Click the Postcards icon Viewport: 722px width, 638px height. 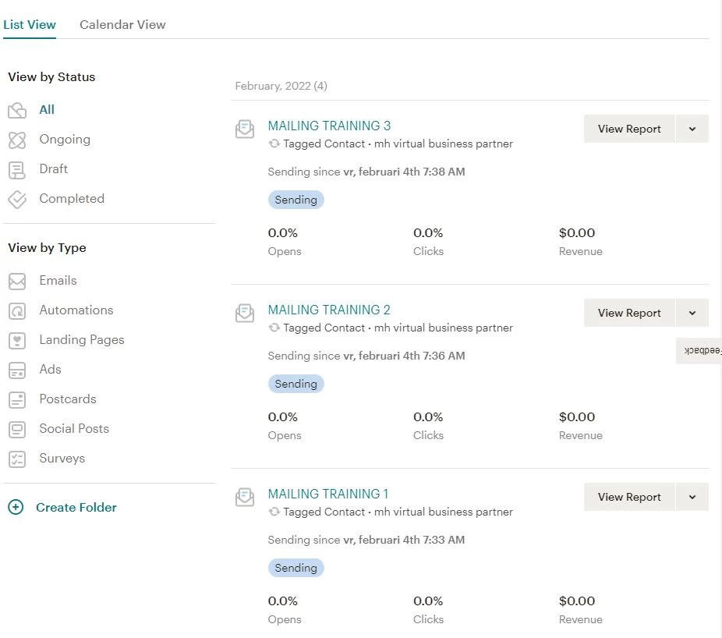coord(17,399)
